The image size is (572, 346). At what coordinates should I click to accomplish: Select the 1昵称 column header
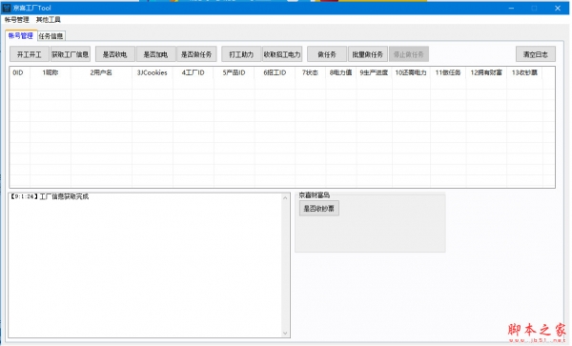point(51,72)
